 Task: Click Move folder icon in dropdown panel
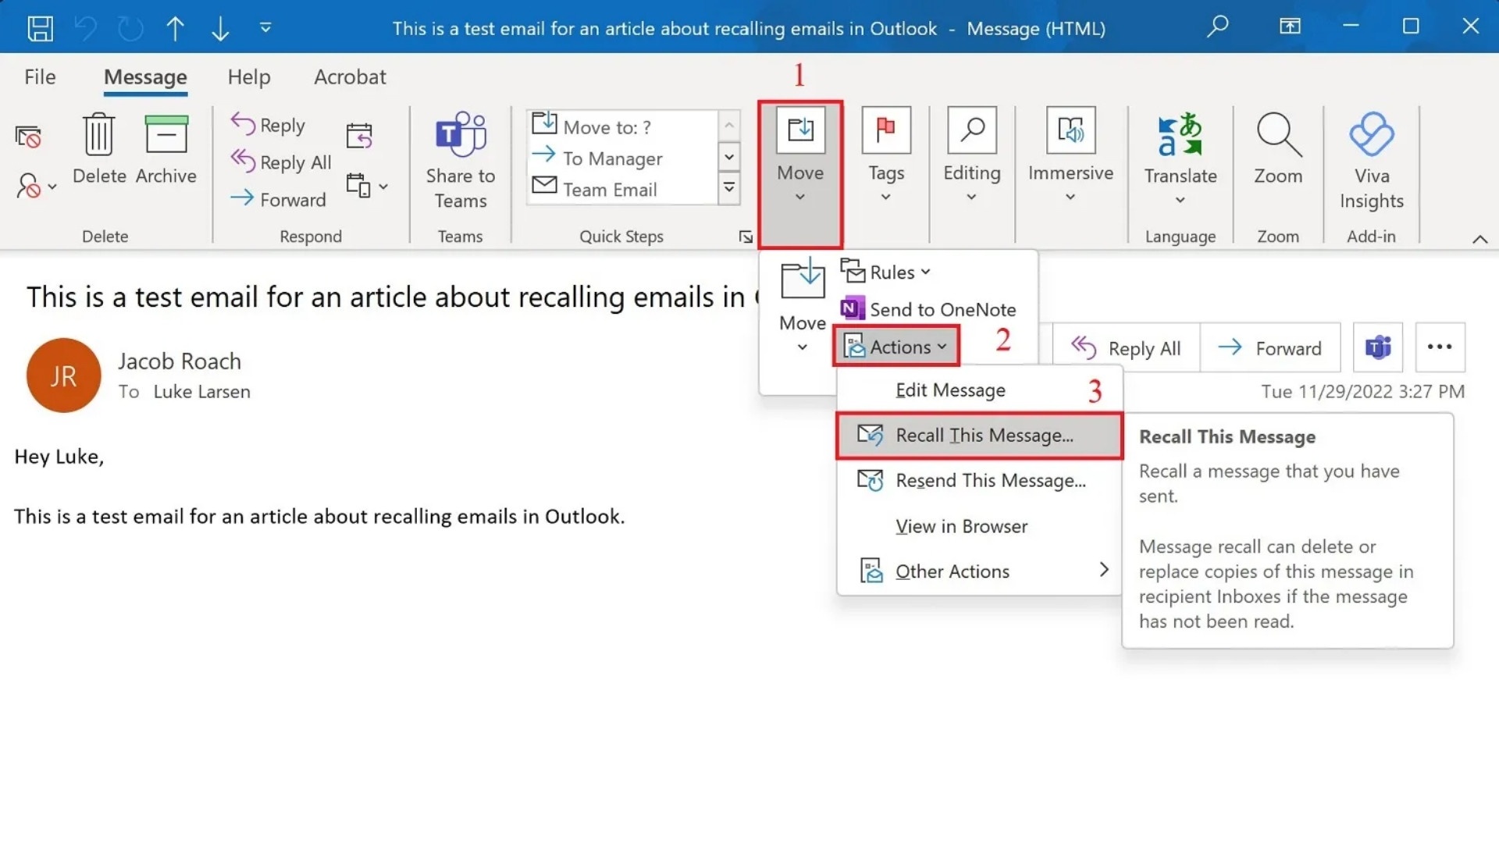[x=803, y=306]
